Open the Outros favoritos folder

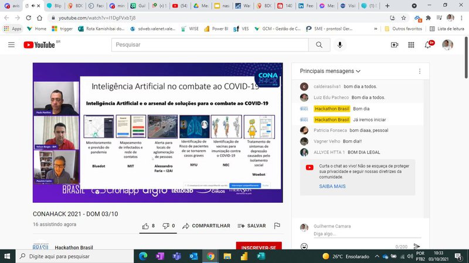(403, 29)
